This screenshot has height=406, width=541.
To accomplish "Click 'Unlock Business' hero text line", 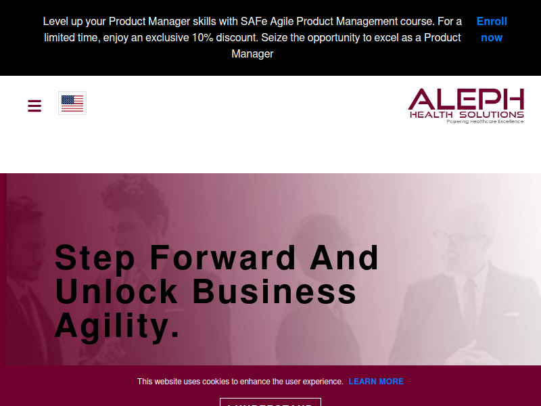I will [x=206, y=292].
